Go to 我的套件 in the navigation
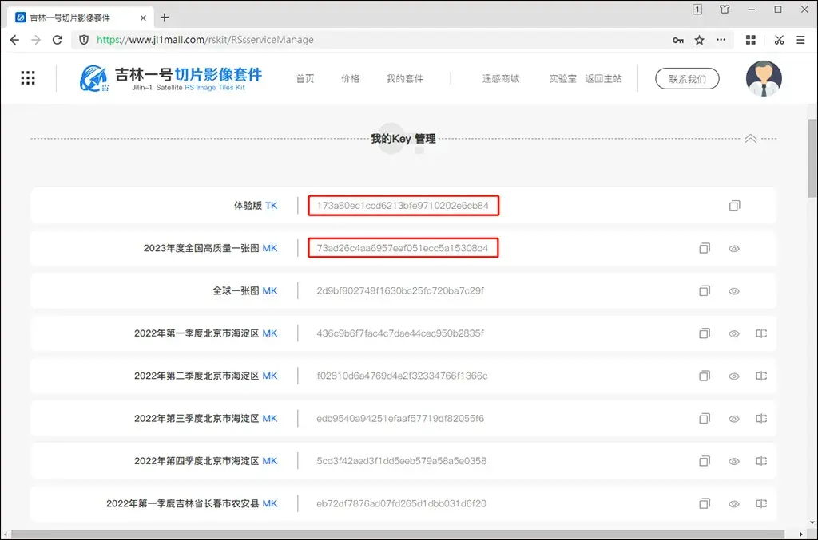The image size is (818, 540). tap(405, 79)
